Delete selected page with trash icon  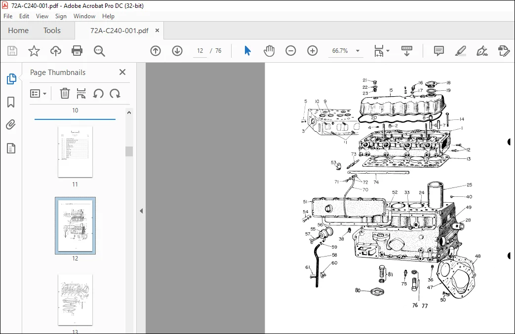[x=65, y=94]
